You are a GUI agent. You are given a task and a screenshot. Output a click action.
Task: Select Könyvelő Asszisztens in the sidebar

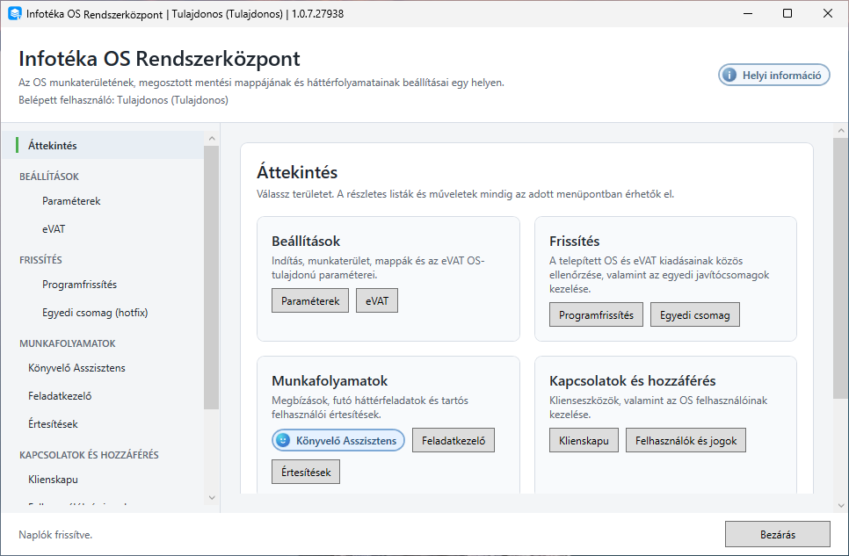point(103,368)
